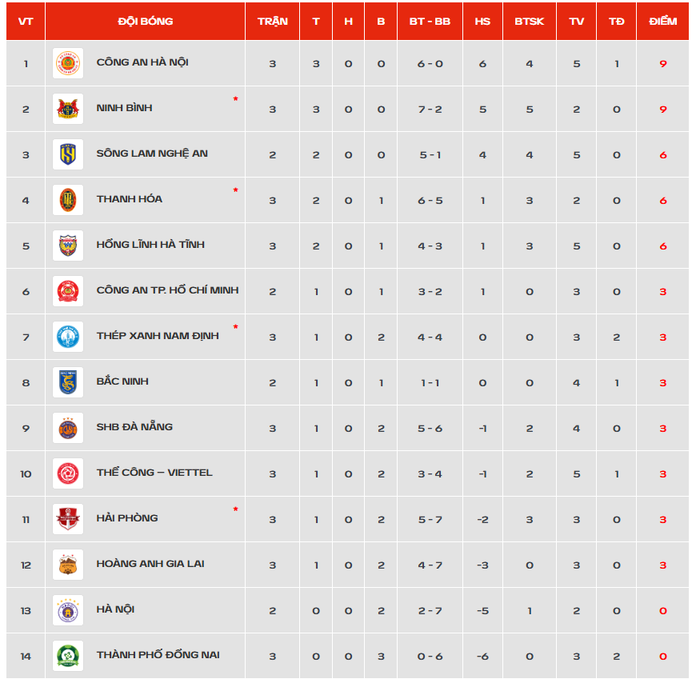Open the Hồng Lĩnh Hà Tĩnh crest

click(68, 246)
